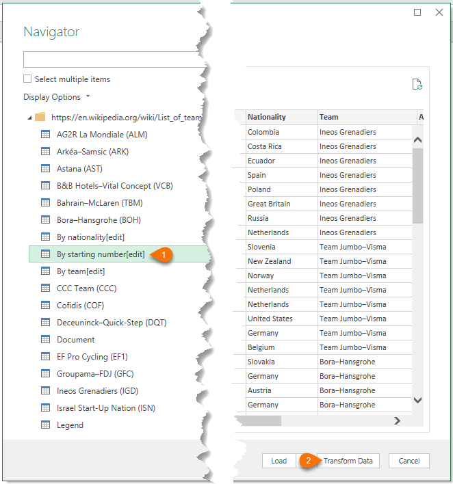Click the Bahrain–McLaren (TBM) table icon
Screen dimensions: 453x484
pos(45,202)
